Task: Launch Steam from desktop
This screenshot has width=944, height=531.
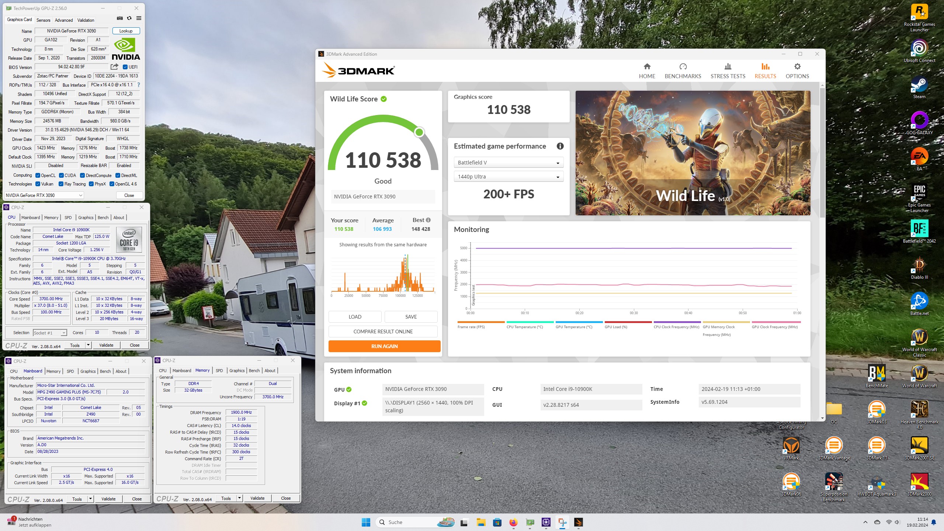Action: [919, 87]
